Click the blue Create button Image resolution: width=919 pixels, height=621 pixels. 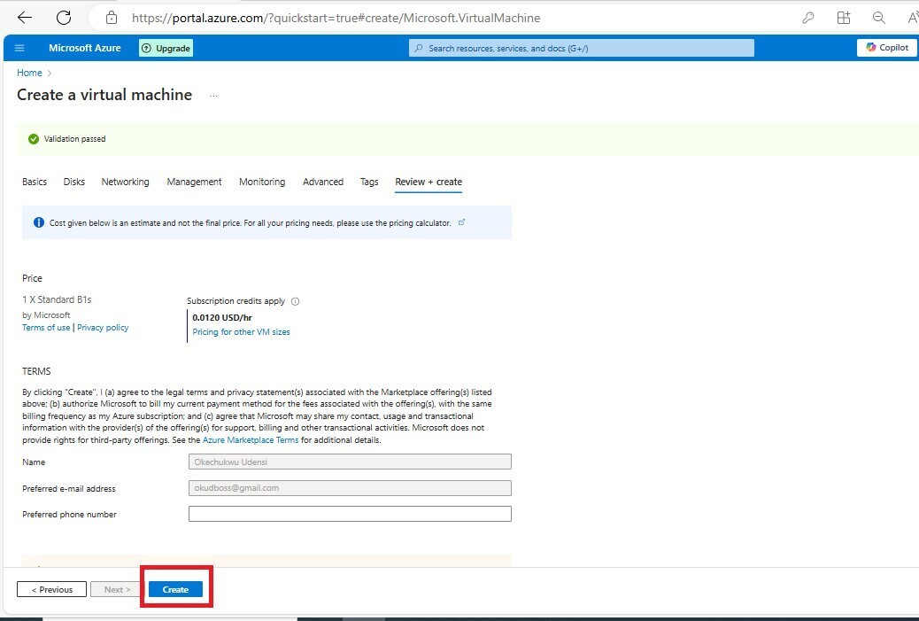click(175, 589)
